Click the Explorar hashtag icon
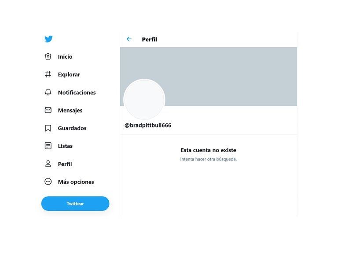This screenshot has width=338, height=254. [x=48, y=75]
